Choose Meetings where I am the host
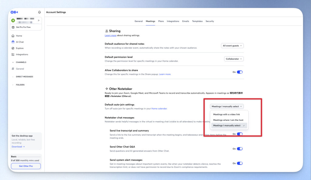This screenshot has width=311, height=180. point(228,120)
